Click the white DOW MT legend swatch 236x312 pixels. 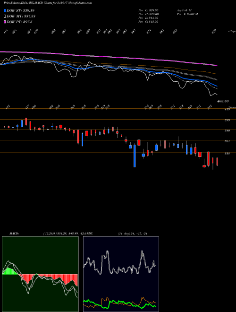5,17
